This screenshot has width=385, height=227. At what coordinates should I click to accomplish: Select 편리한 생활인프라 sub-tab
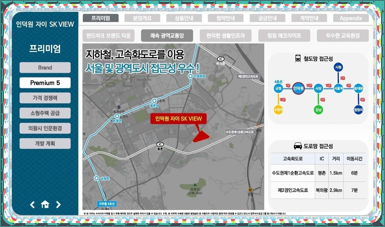coord(226,36)
